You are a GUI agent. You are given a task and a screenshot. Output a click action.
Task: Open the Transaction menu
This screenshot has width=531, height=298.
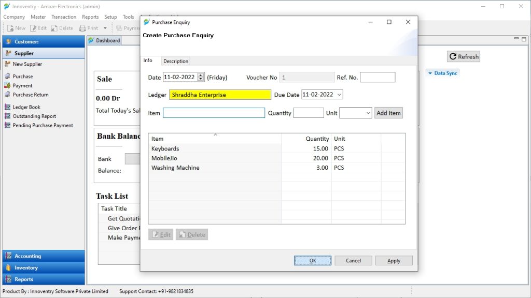click(64, 17)
